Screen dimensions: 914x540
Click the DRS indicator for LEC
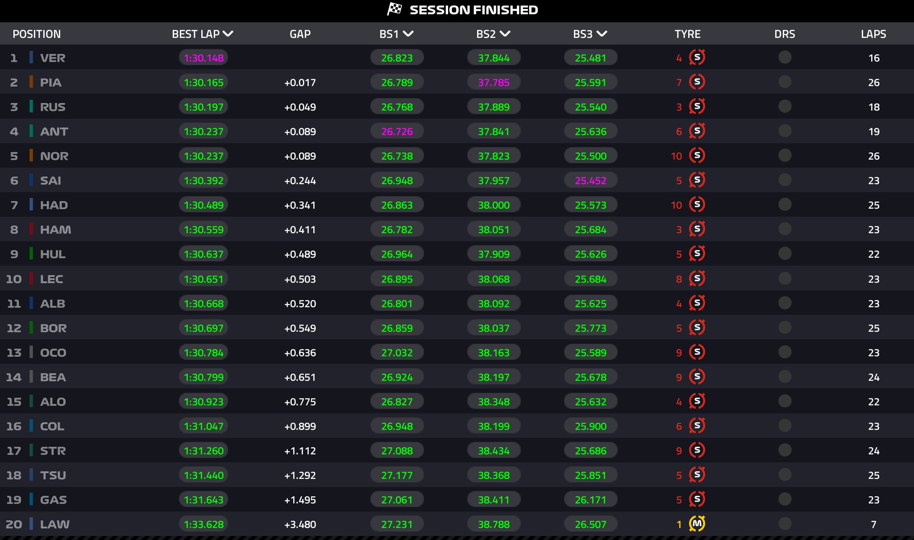785,279
